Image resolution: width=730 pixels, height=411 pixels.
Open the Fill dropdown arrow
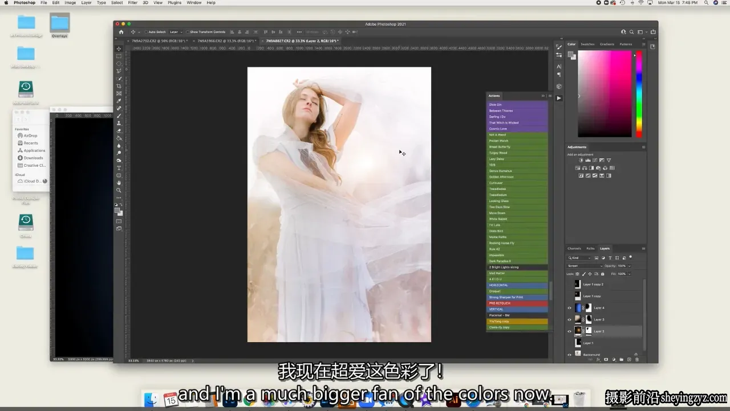[x=628, y=274]
